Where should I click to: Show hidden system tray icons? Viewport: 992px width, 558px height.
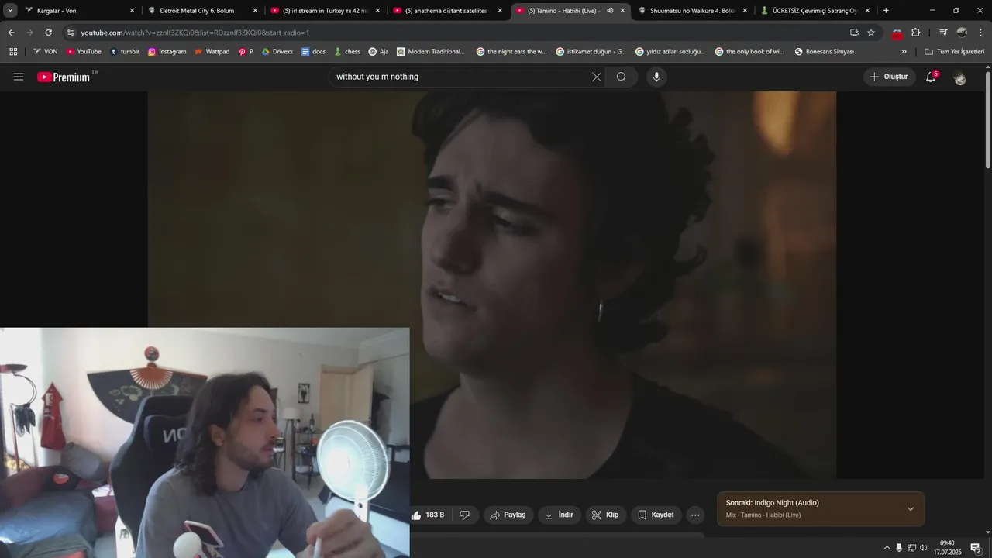887,548
